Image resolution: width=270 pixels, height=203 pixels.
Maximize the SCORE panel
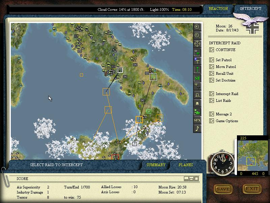point(196,179)
